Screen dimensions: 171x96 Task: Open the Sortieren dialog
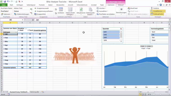[61, 11]
